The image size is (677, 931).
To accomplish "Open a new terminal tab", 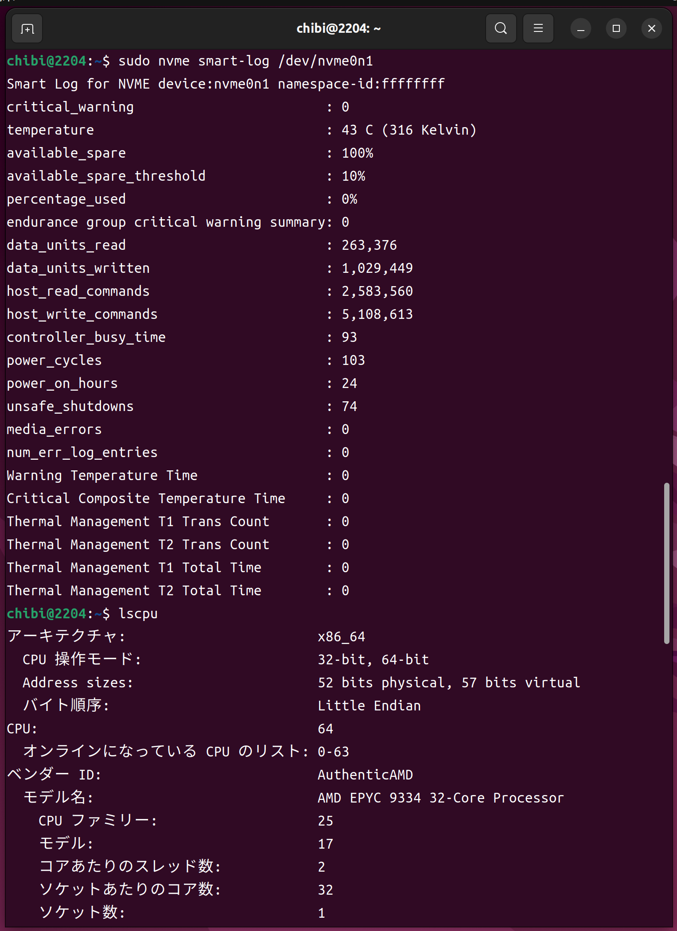I will pyautogui.click(x=27, y=29).
